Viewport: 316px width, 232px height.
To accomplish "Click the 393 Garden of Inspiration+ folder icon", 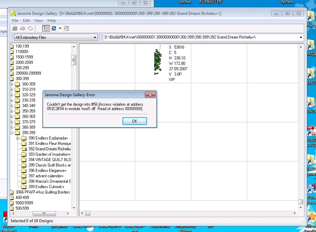I will click(x=24, y=154).
